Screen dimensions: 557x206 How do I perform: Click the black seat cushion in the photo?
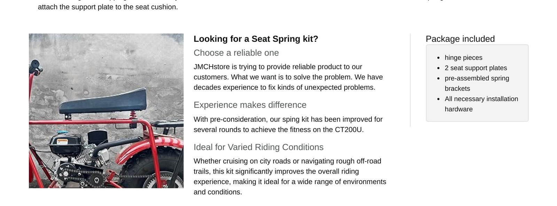[104, 101]
